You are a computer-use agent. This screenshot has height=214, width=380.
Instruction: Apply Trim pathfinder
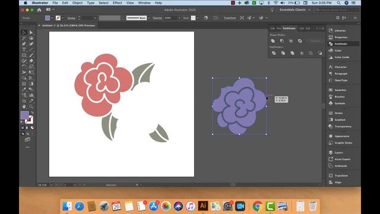[283, 53]
